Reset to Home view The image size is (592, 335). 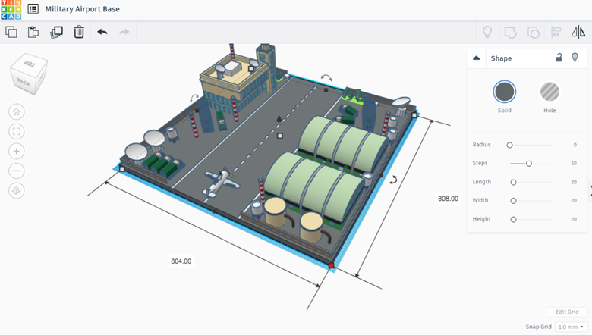pos(16,112)
